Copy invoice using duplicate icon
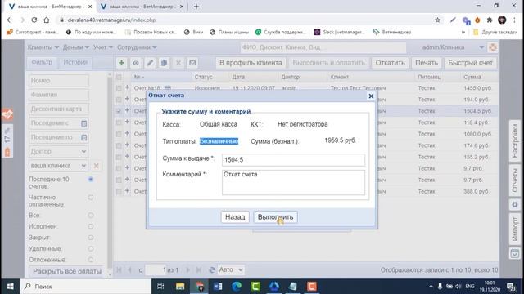The width and height of the screenshot is (524, 294). [x=164, y=63]
